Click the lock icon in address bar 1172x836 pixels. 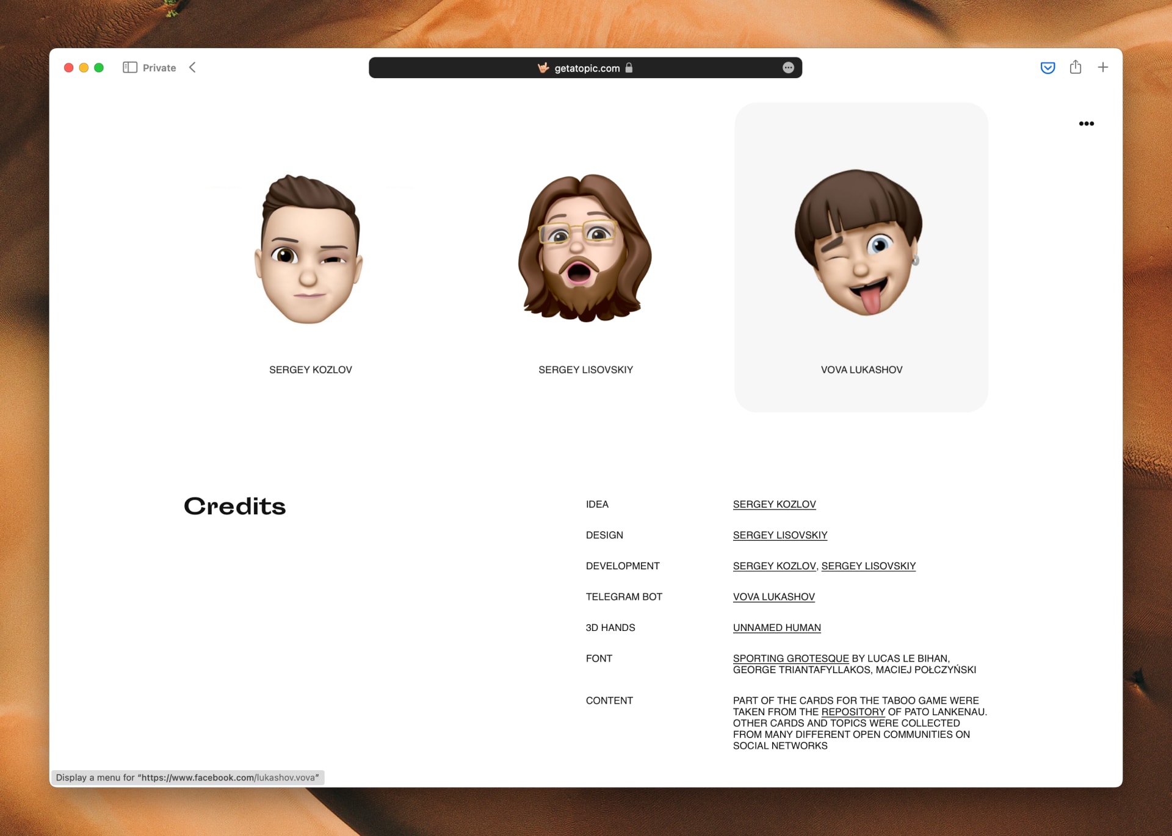point(629,68)
